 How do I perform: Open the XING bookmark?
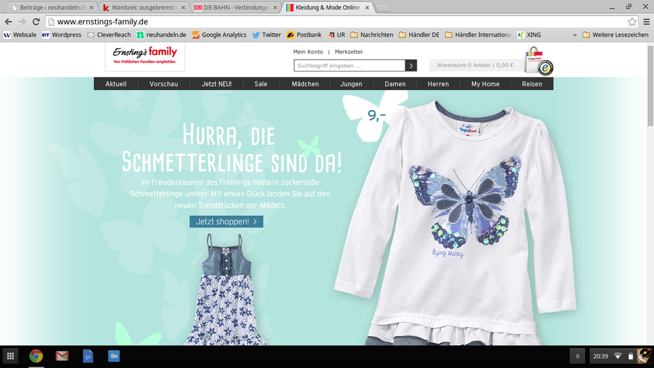coord(529,35)
